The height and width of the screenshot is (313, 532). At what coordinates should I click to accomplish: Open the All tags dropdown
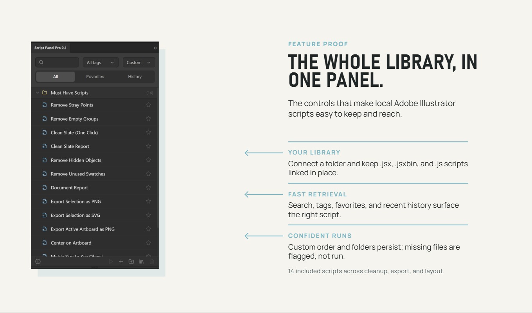101,62
